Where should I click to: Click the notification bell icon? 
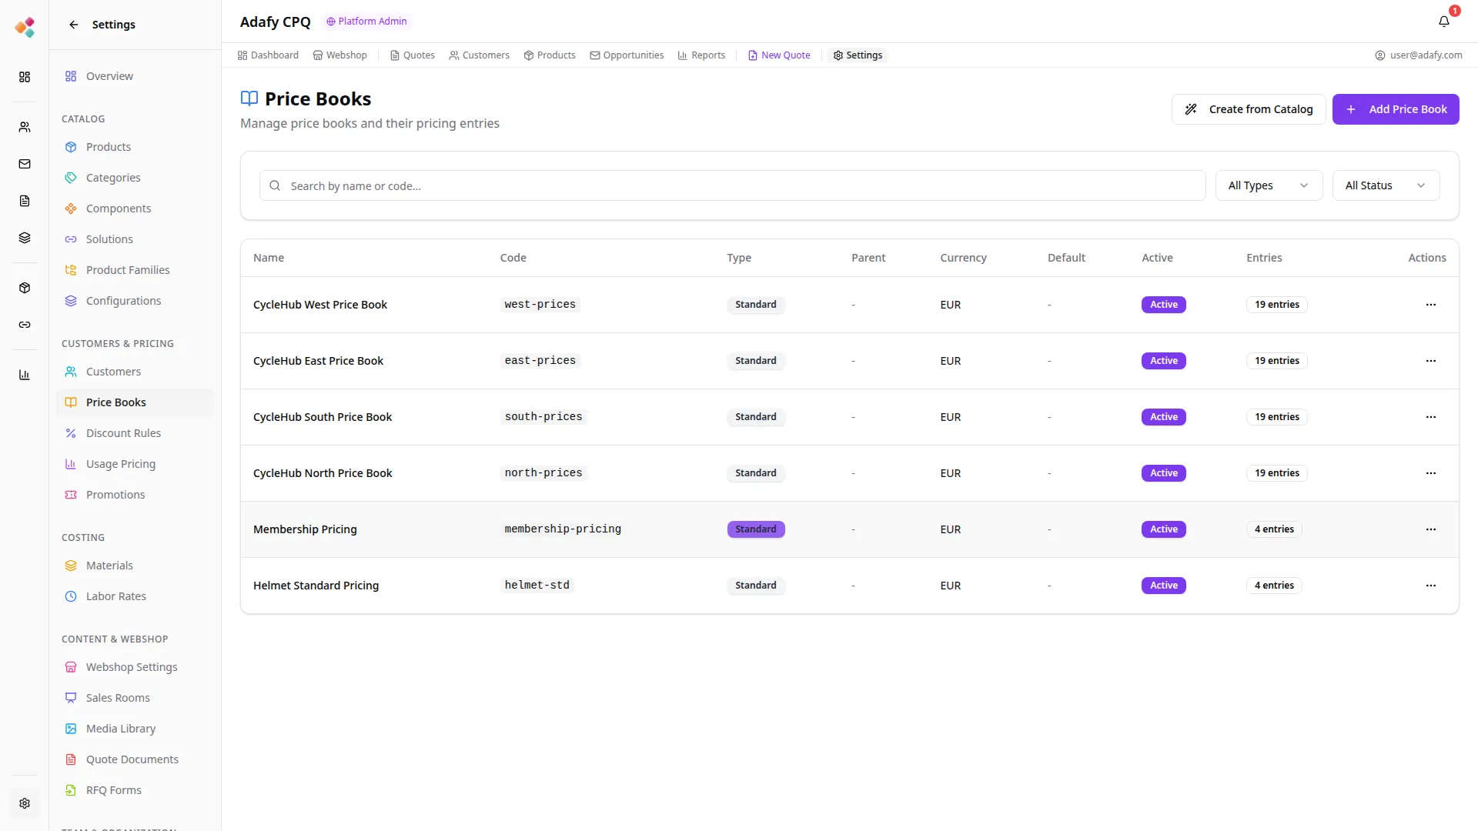tap(1443, 22)
